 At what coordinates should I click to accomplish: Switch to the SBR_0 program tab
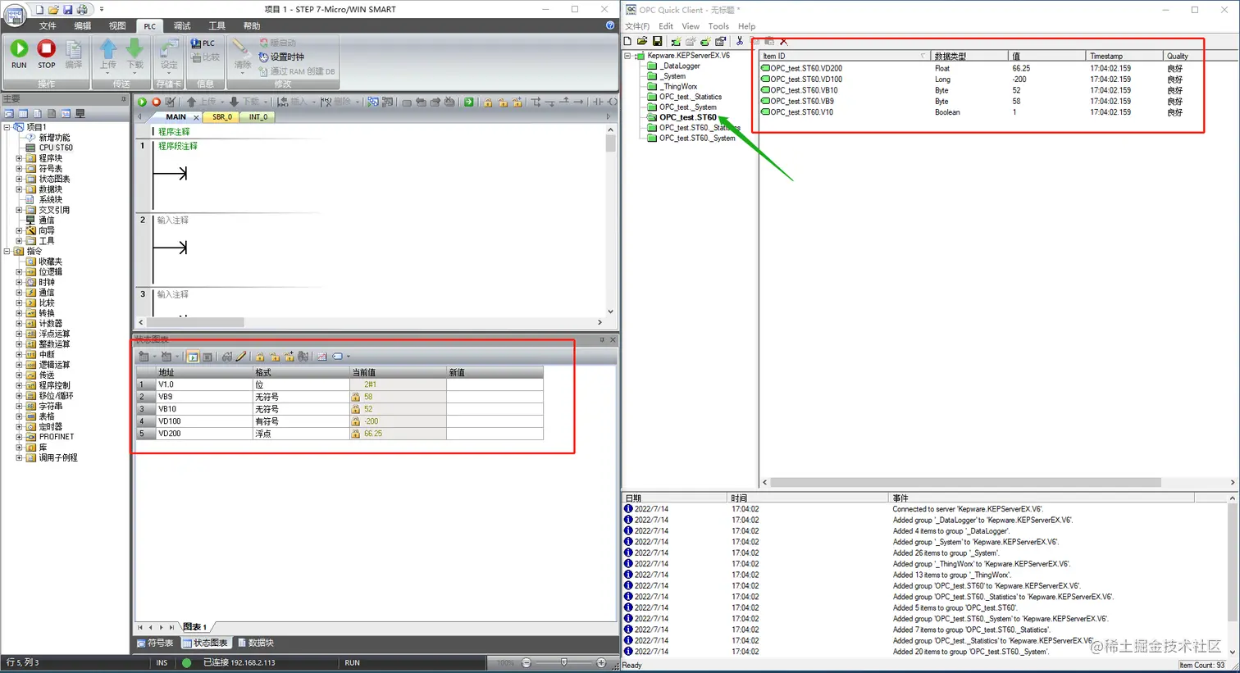click(221, 117)
